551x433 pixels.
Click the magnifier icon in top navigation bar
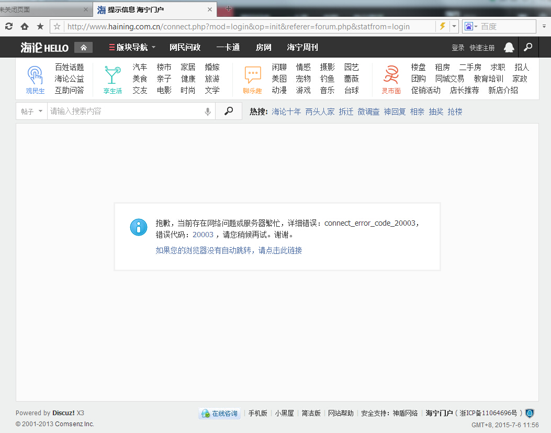point(528,47)
